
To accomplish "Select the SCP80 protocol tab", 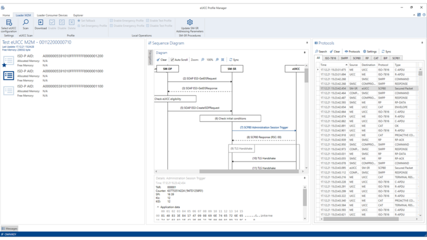I will point(356,58).
